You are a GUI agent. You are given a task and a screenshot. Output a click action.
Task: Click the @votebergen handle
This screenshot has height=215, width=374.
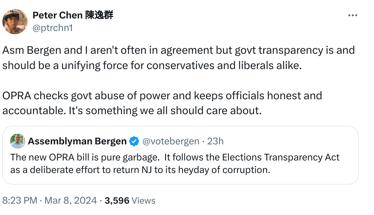pyautogui.click(x=171, y=141)
